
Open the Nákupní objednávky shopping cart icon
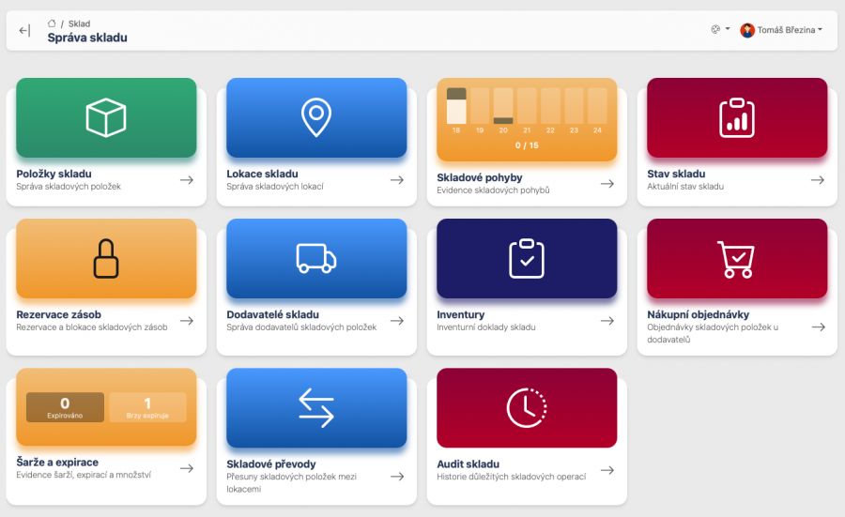tap(736, 259)
